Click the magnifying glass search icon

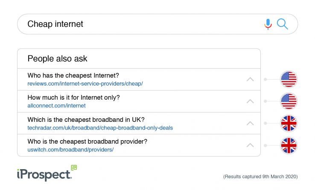[x=282, y=24]
